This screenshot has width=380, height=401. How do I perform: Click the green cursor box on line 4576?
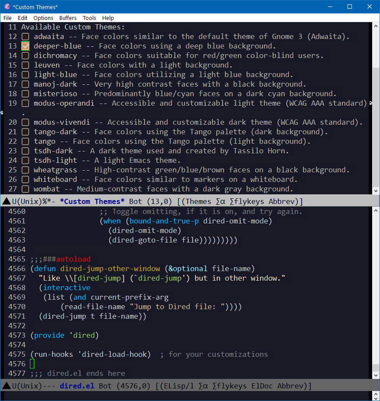tap(32, 364)
